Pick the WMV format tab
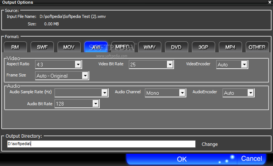This screenshot has height=166, width=273. click(x=149, y=47)
